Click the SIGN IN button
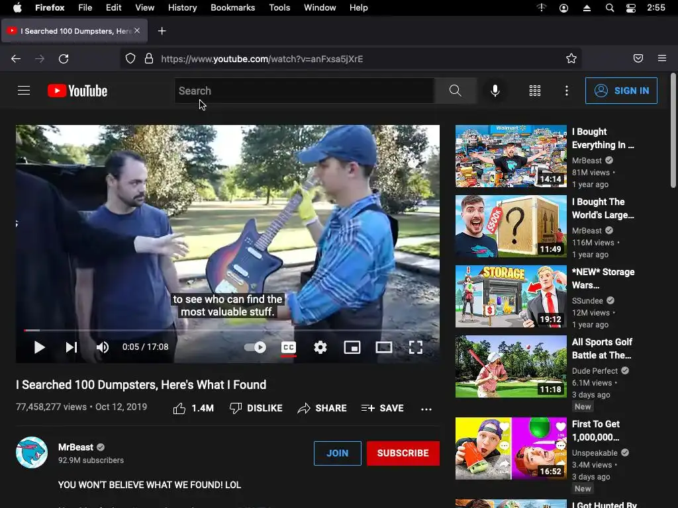The height and width of the screenshot is (508, 678). coord(621,91)
